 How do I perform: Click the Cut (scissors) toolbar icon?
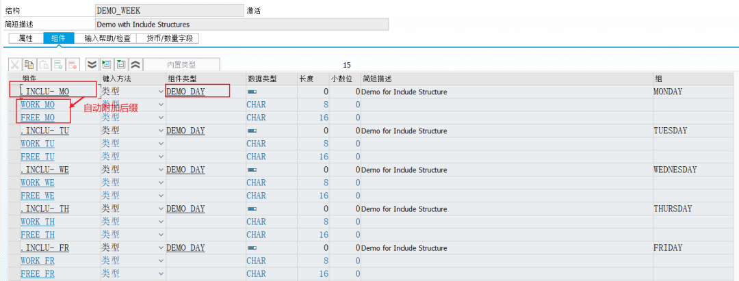(x=15, y=64)
